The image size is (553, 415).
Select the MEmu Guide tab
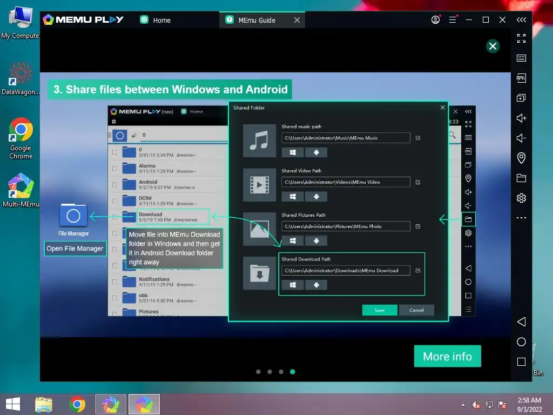(257, 20)
